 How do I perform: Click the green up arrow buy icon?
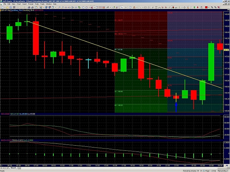194,7
